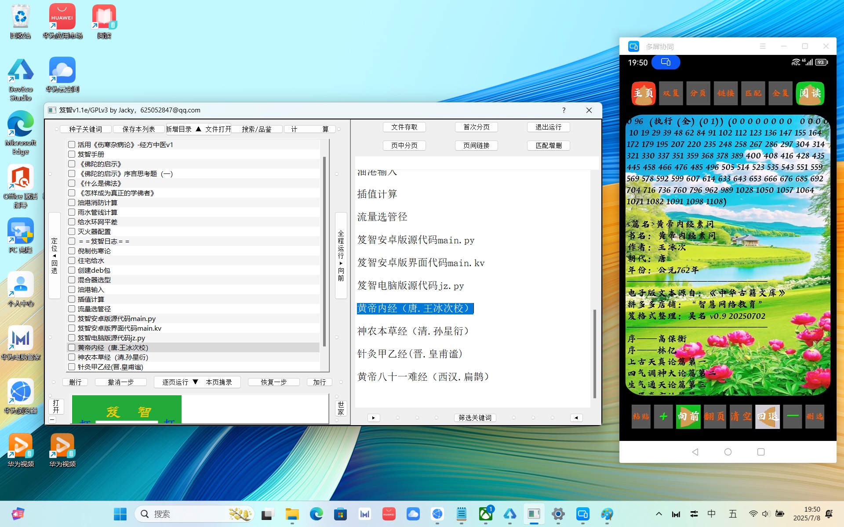Tap the phone home navigation circle

click(x=728, y=452)
